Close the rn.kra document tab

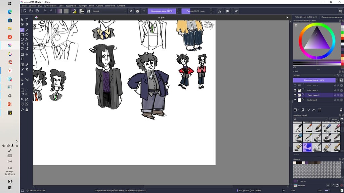(288, 17)
